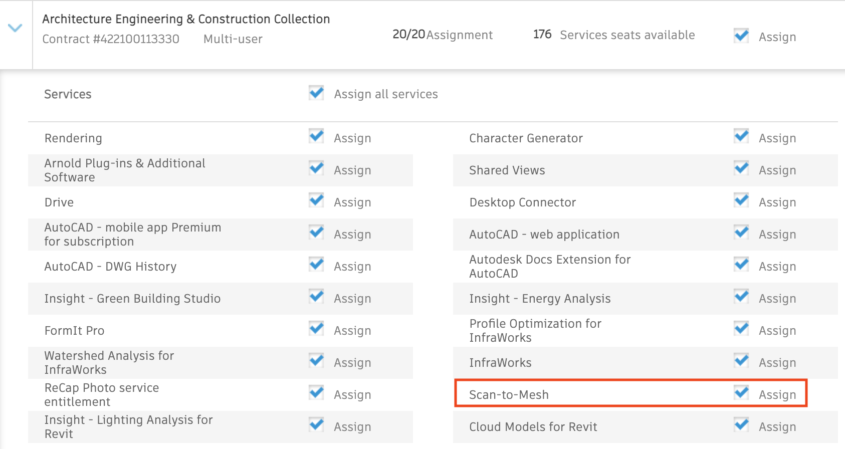
Task: Toggle Assign for Cloud Models for Revit
Action: tap(741, 425)
